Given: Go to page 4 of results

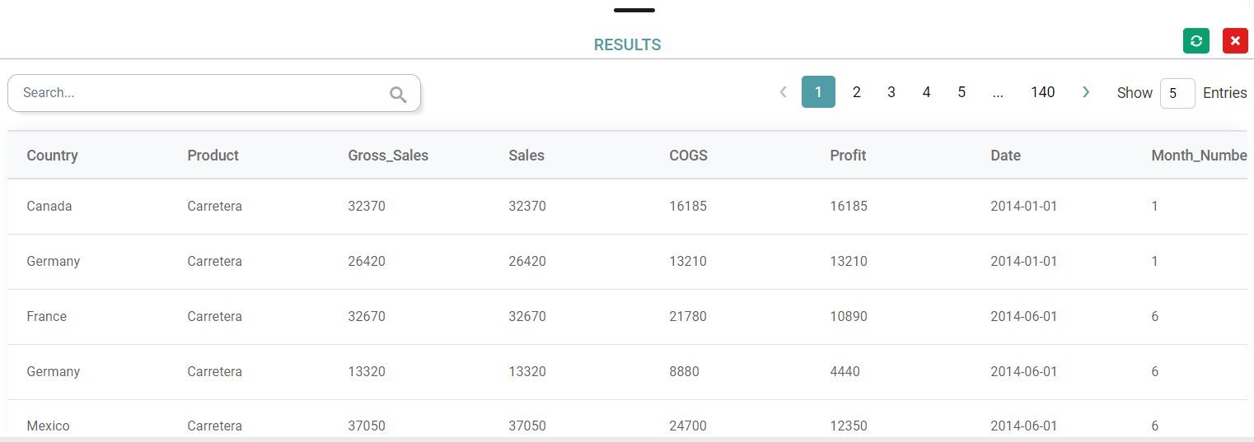Looking at the screenshot, I should pyautogui.click(x=926, y=92).
